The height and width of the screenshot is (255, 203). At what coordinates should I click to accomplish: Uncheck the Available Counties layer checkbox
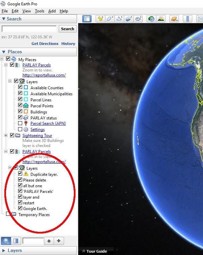(20, 88)
